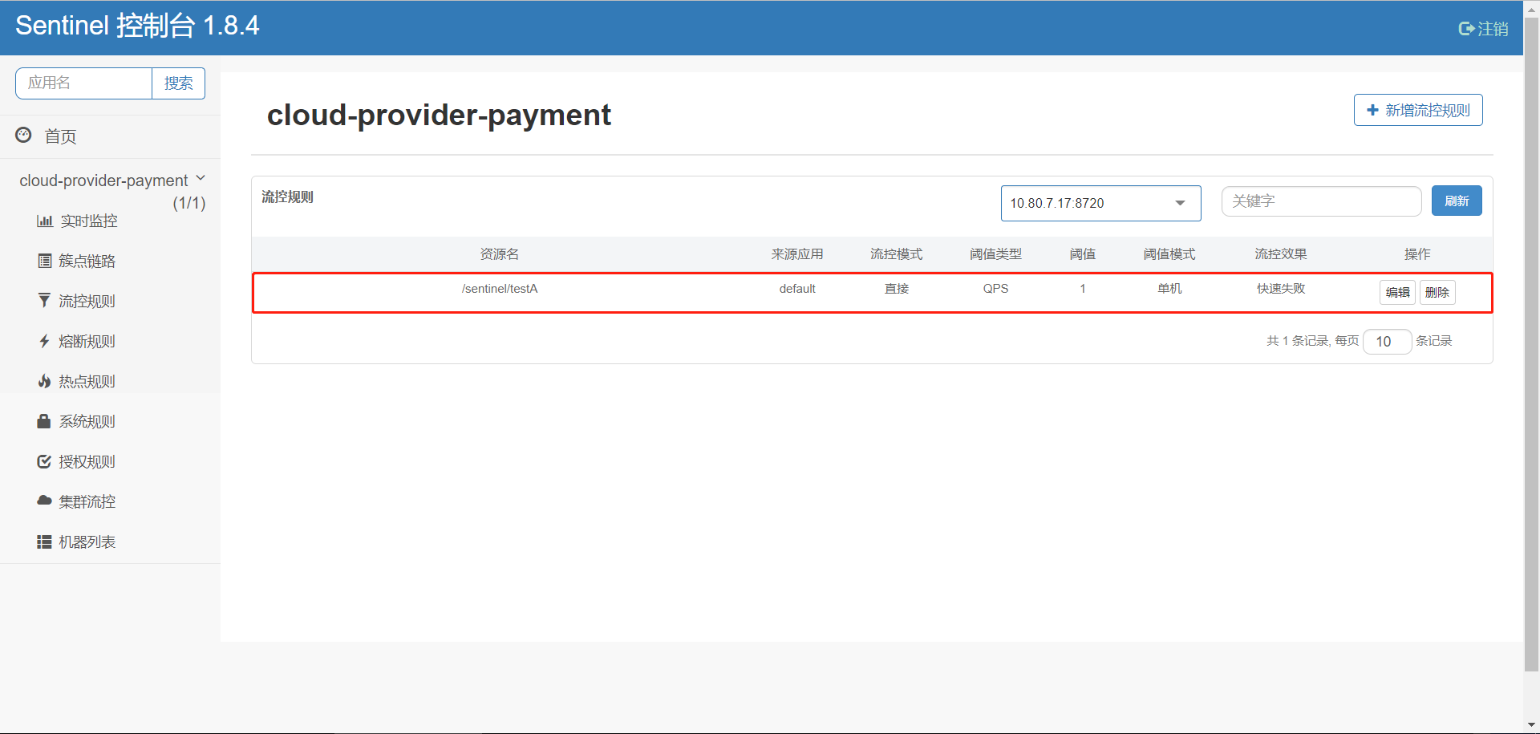
Task: Click the 刷新 button
Action: (1457, 201)
